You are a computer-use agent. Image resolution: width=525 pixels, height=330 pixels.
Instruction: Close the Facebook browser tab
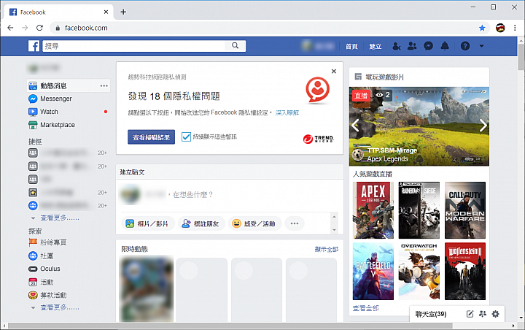coord(106,12)
